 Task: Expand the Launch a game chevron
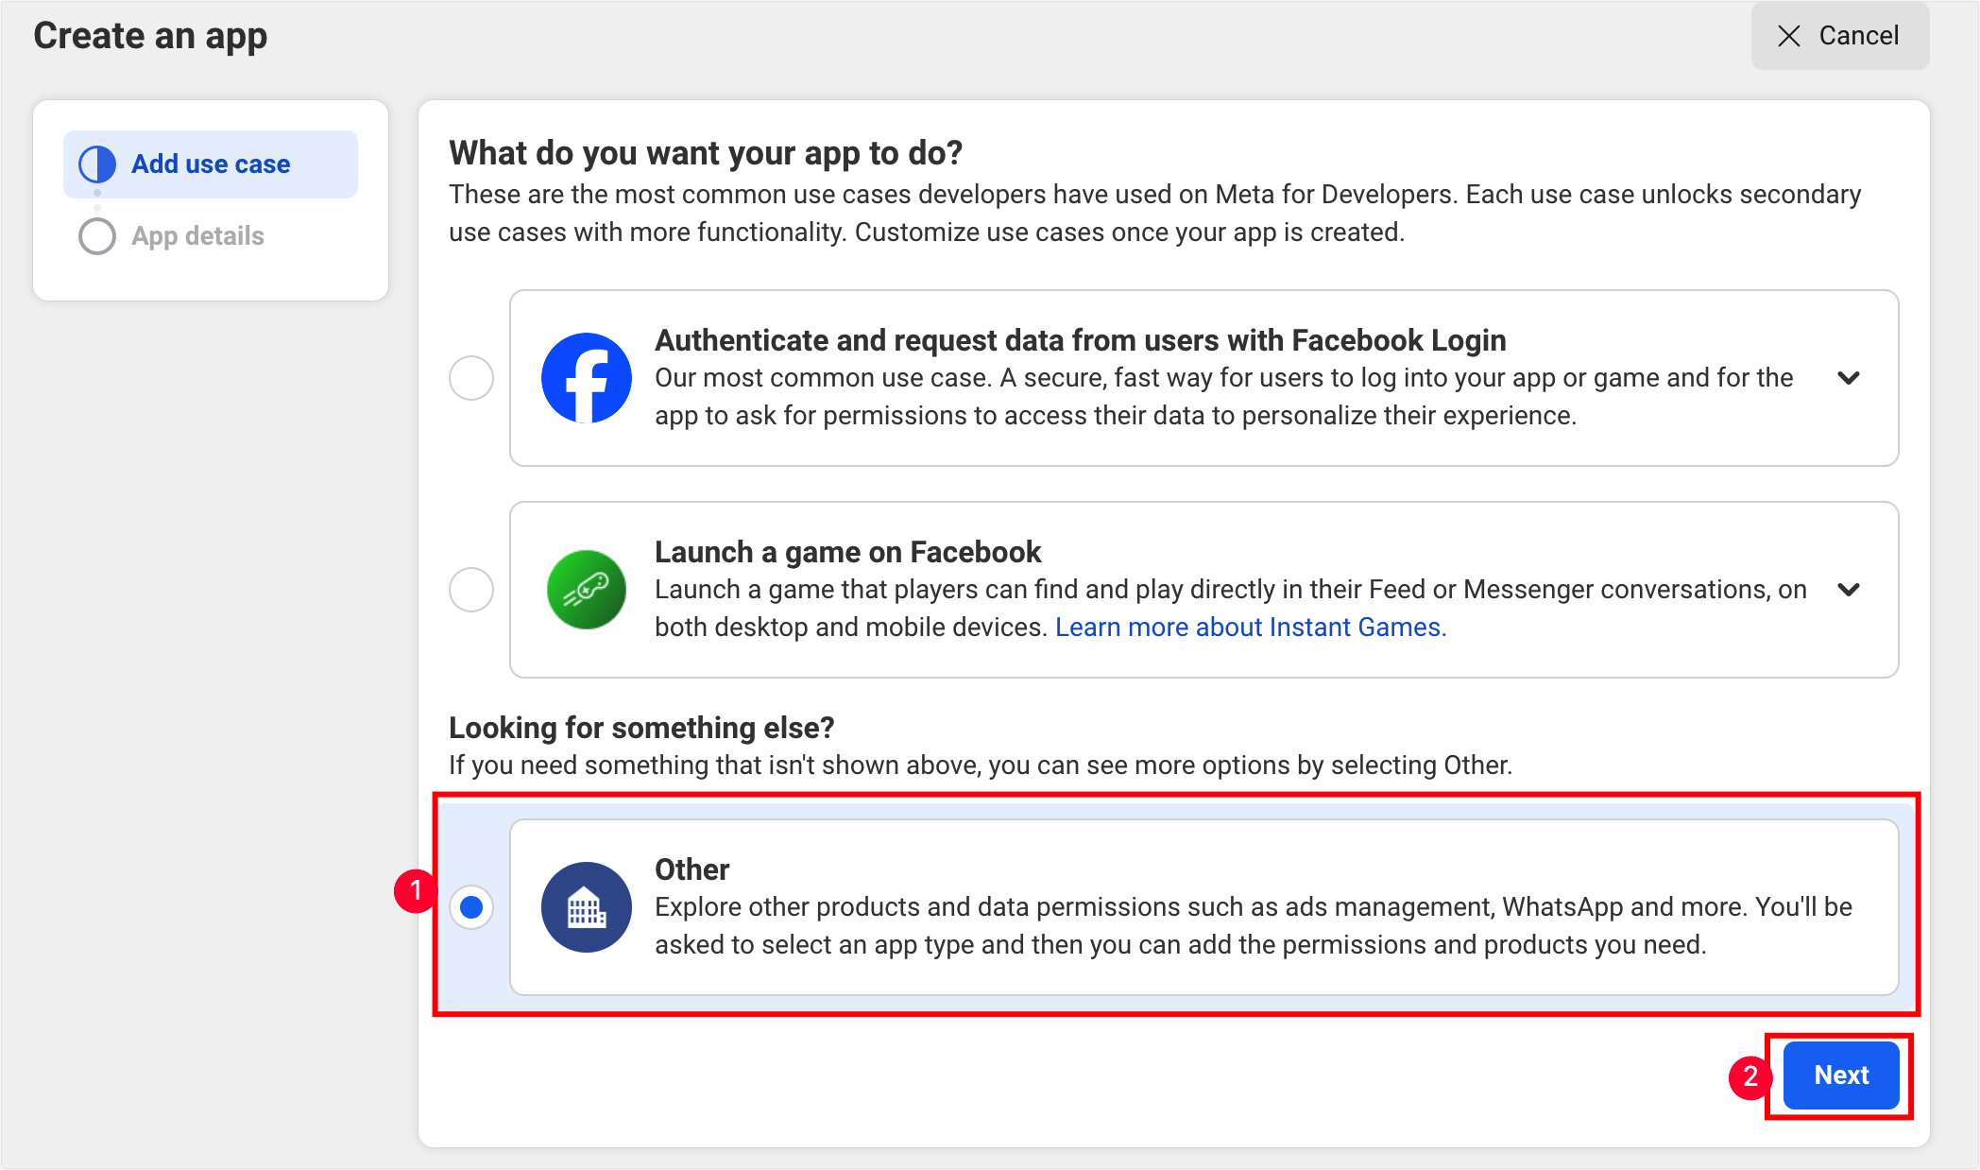[1849, 590]
